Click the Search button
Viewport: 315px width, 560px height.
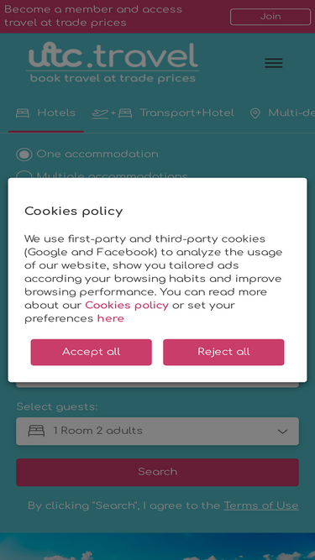pyautogui.click(x=158, y=472)
